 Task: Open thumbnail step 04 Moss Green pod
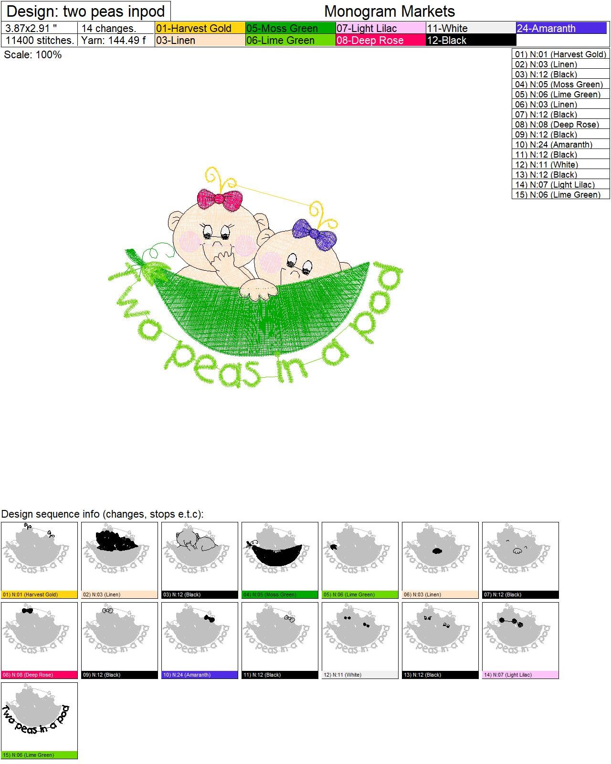[280, 560]
